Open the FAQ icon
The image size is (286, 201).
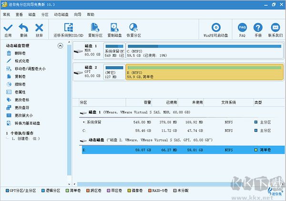click(x=242, y=28)
